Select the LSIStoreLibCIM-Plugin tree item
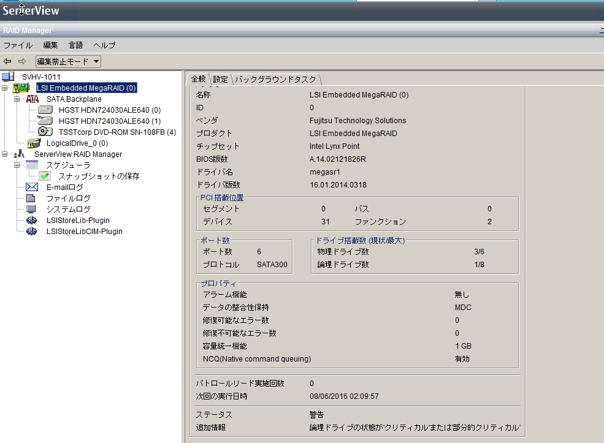The image size is (604, 443). tap(85, 232)
